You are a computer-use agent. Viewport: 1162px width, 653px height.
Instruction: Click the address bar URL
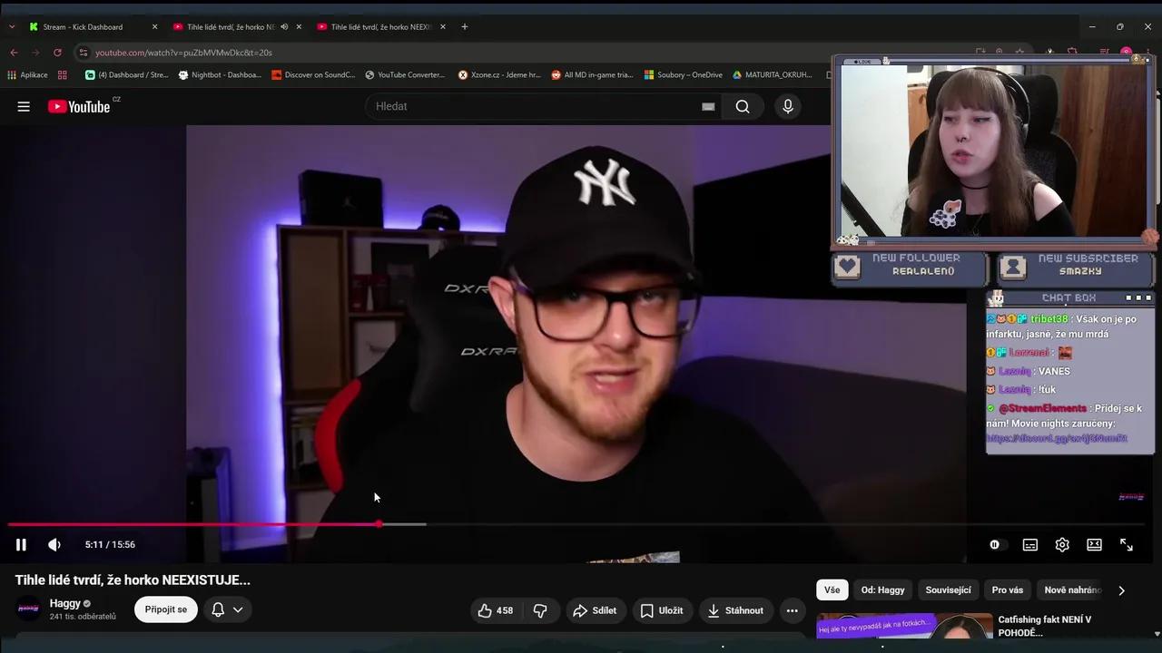(183, 53)
